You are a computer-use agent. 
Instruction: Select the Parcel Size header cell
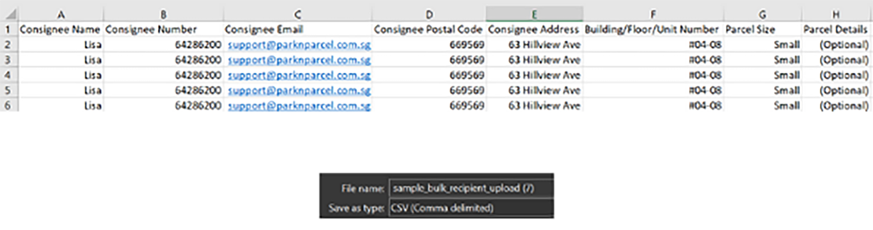click(762, 30)
